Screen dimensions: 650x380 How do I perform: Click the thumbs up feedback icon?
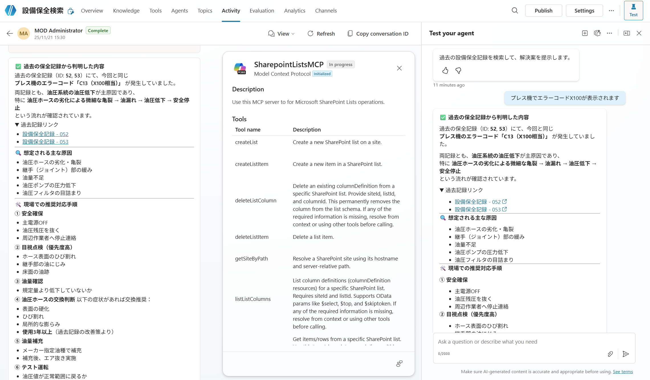[x=445, y=71]
